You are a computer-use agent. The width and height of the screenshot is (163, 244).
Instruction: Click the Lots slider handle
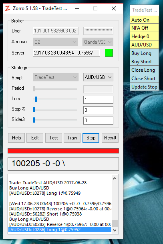36,99
